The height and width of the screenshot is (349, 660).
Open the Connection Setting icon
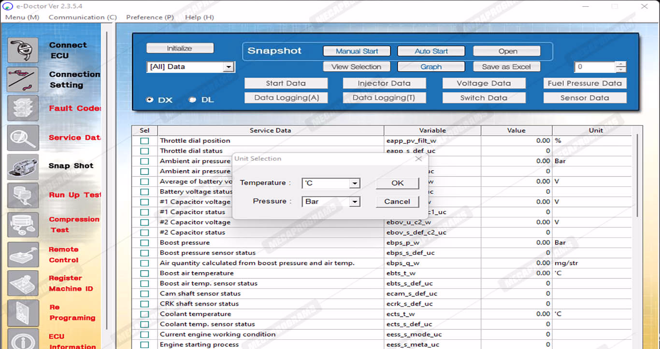[x=23, y=79]
